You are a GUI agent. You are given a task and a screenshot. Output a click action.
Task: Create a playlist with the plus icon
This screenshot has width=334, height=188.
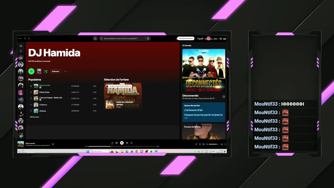pos(21,51)
